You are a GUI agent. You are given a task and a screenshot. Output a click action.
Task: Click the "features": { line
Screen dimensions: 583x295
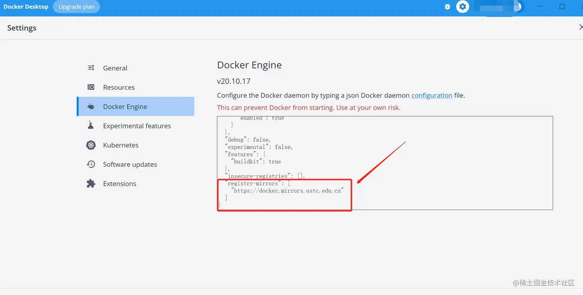[245, 154]
